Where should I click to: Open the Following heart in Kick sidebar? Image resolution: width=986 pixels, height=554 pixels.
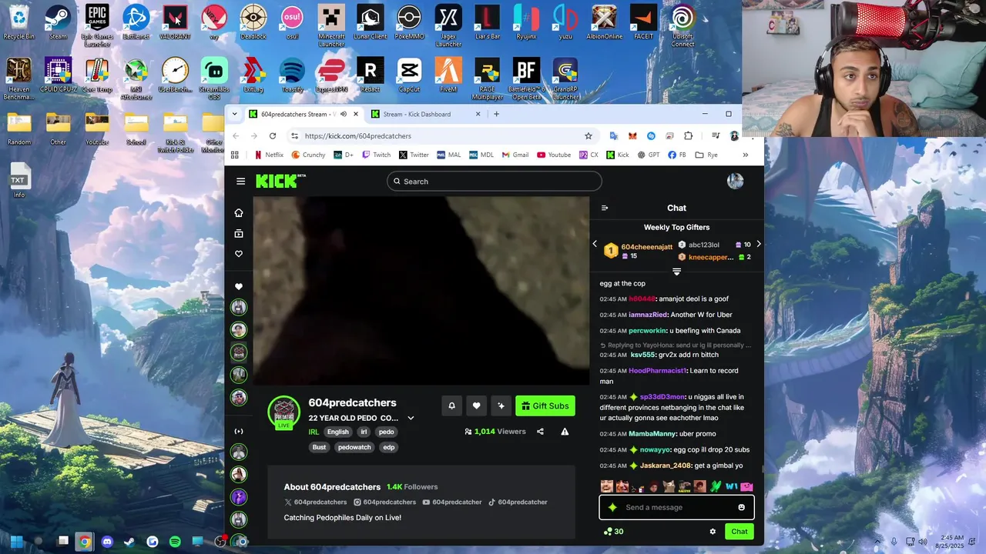pyautogui.click(x=239, y=254)
